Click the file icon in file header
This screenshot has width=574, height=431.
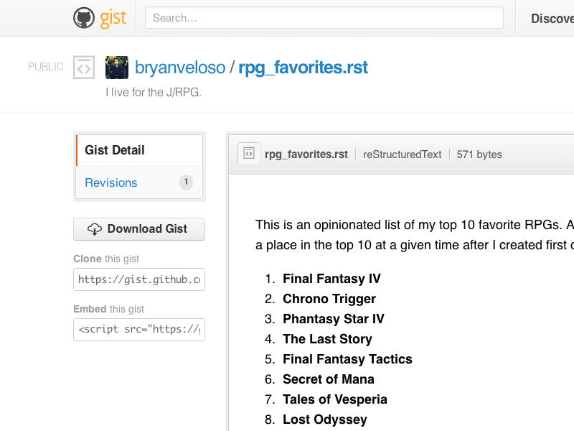249,154
